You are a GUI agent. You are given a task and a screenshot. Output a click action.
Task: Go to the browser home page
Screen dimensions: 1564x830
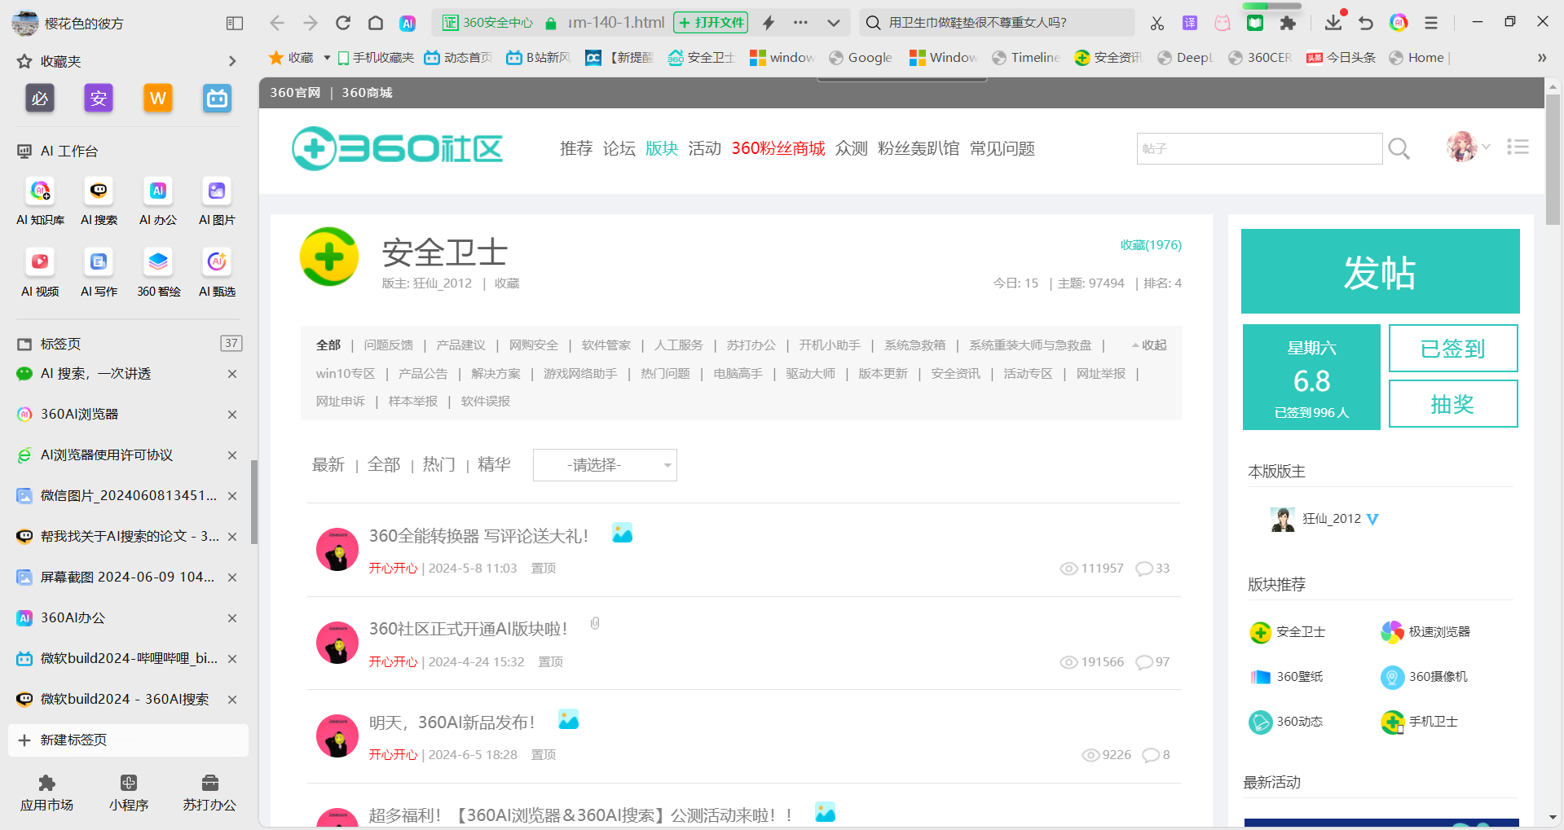(376, 23)
